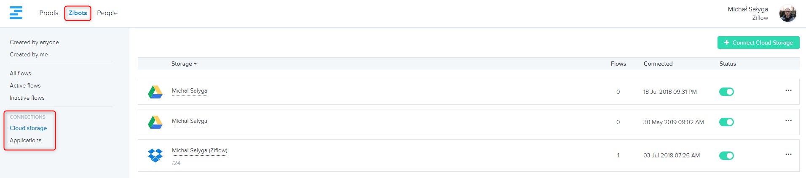806x178 pixels.
Task: Toggle status of 30 May 2019 connection
Action: pyautogui.click(x=726, y=122)
